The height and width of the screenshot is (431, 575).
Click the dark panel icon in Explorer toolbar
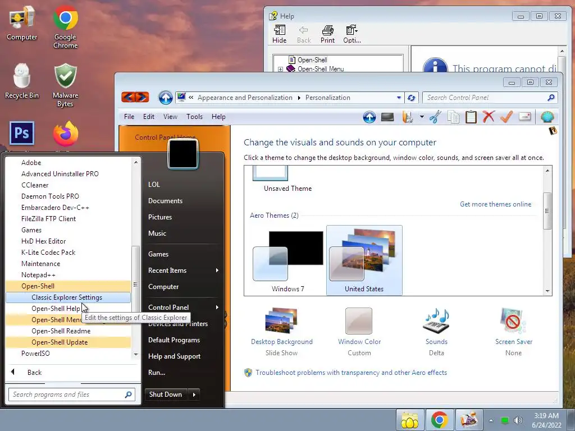point(387,117)
